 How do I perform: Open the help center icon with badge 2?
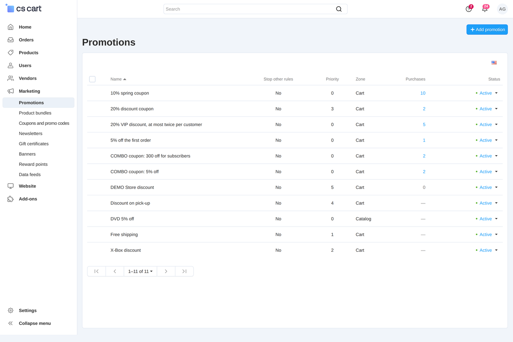pyautogui.click(x=469, y=9)
